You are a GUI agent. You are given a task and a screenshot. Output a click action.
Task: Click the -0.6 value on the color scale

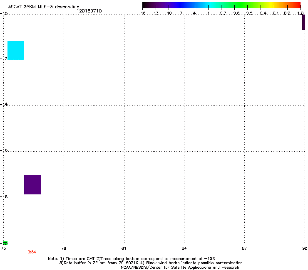[x=235, y=13]
